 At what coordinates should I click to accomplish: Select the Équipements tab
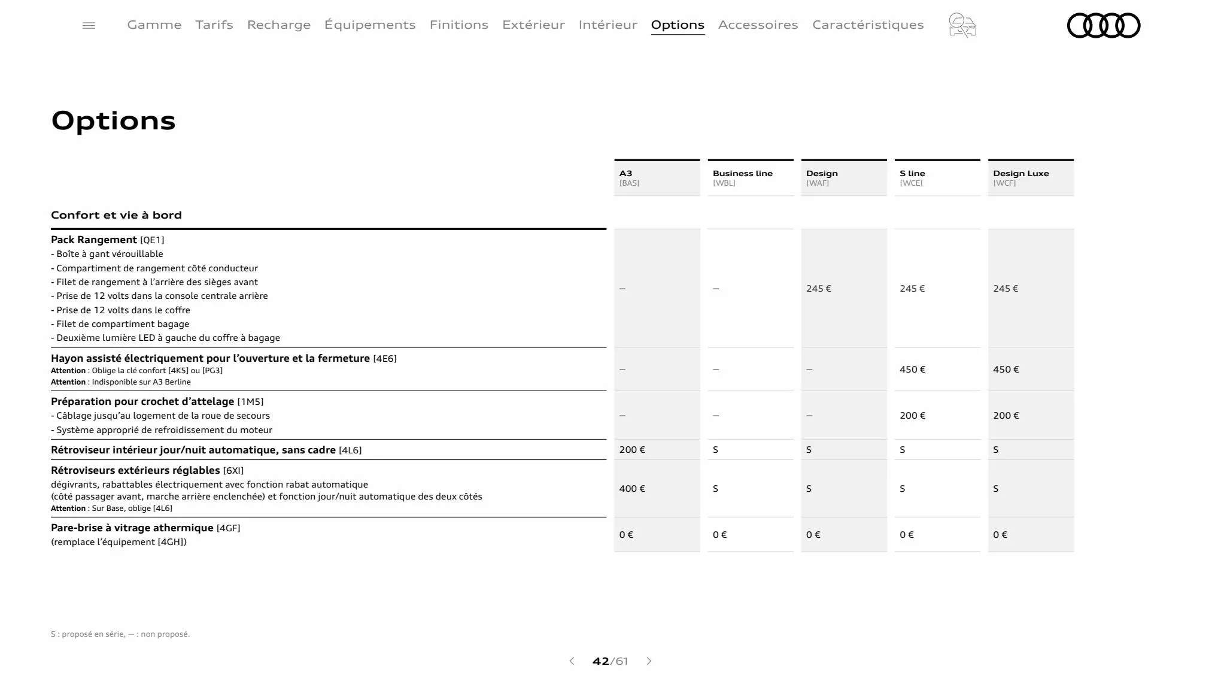[x=370, y=25]
